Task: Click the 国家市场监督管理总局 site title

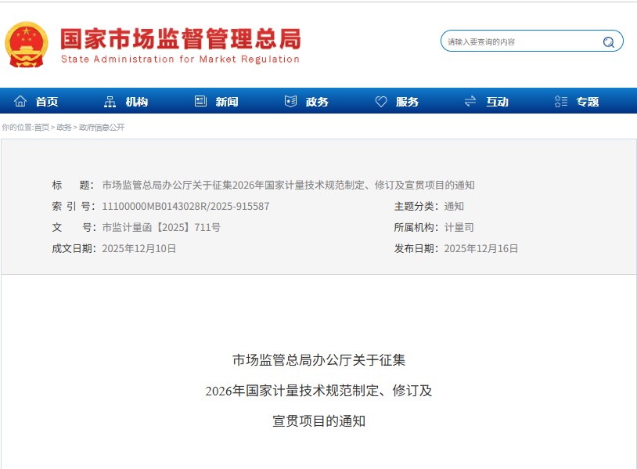Action: (180, 39)
